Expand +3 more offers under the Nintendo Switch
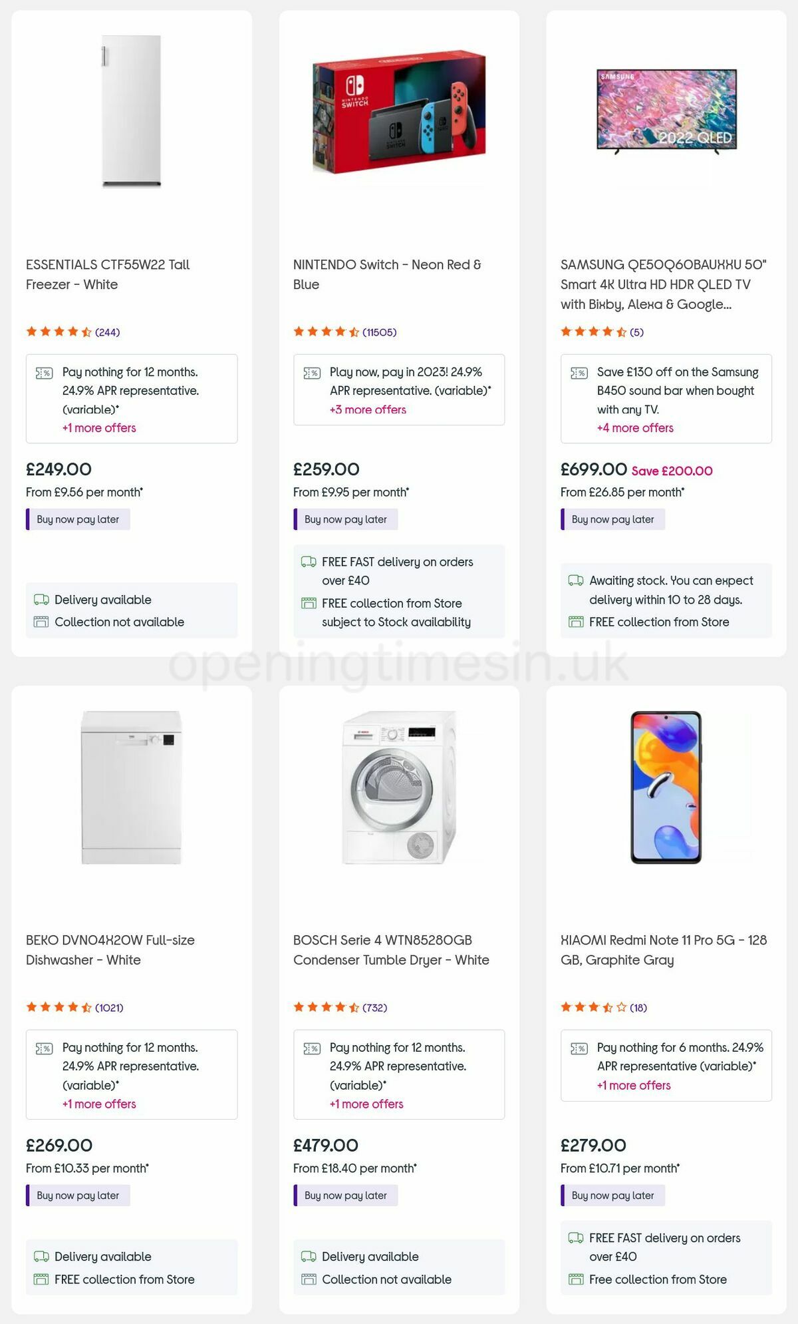 point(367,409)
